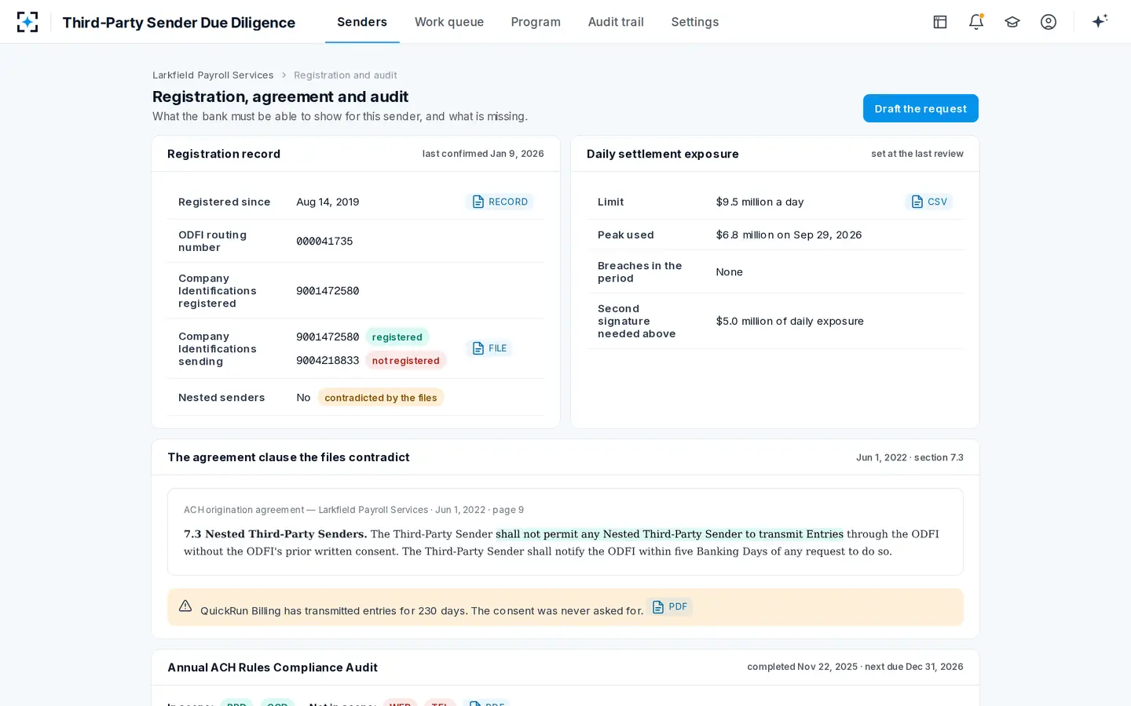1131x706 pixels.
Task: Follow the Larkfield Payroll Services breadcrumb
Action: pyautogui.click(x=213, y=75)
